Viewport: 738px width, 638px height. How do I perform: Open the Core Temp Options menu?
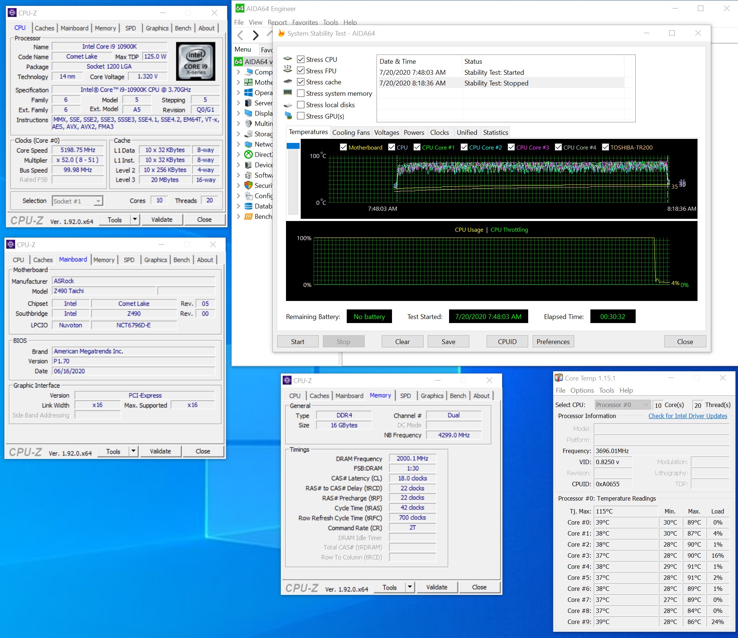(x=582, y=390)
